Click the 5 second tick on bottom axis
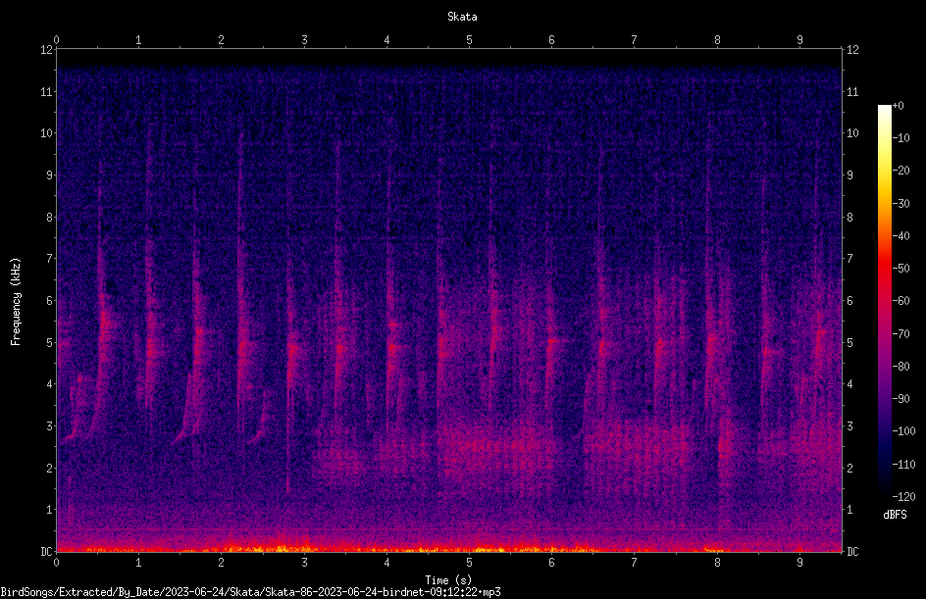Image resolution: width=926 pixels, height=599 pixels. 469,563
